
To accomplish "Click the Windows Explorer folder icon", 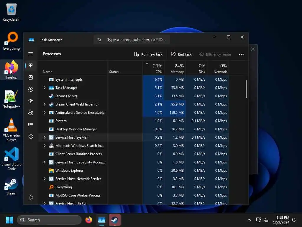I will coord(51,171).
